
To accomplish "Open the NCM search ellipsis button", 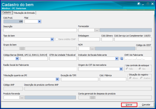I will [x=92, y=49].
